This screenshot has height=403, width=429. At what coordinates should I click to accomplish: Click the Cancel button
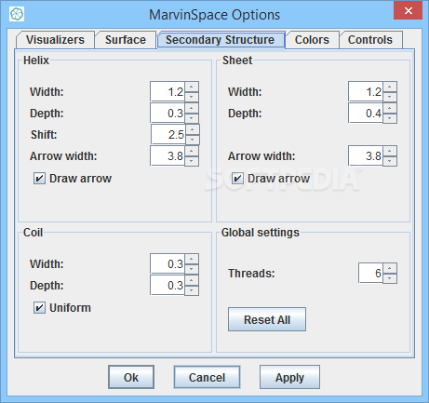click(207, 377)
